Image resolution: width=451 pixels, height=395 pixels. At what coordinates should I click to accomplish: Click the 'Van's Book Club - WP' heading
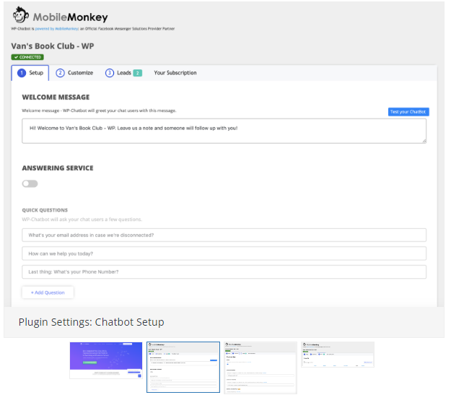(x=53, y=46)
